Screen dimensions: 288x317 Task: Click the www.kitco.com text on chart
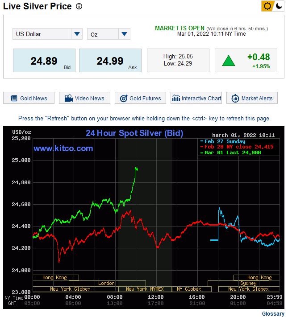tap(63, 148)
